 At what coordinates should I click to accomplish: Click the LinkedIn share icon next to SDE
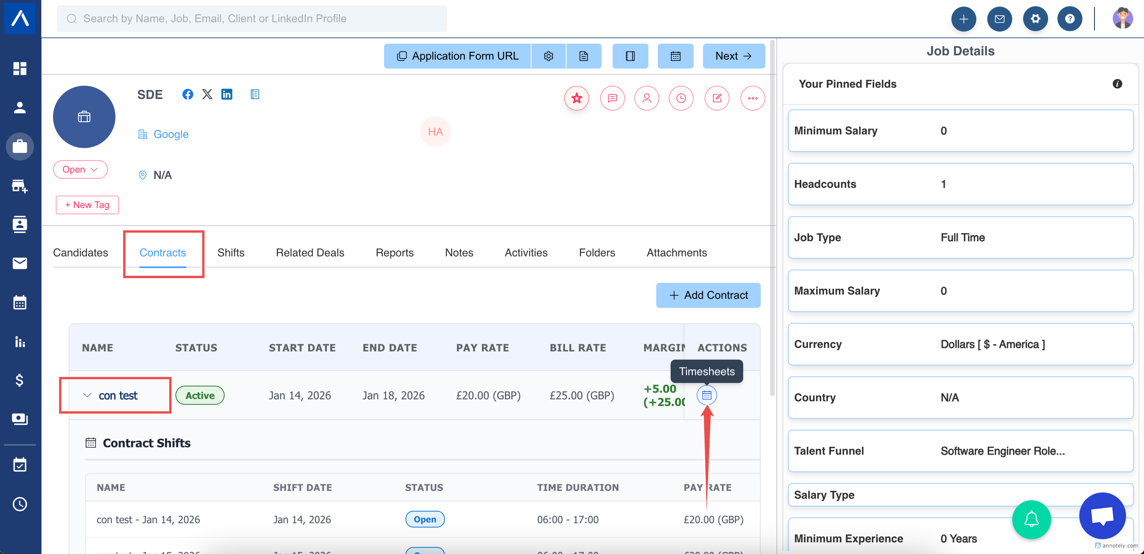[x=227, y=94]
